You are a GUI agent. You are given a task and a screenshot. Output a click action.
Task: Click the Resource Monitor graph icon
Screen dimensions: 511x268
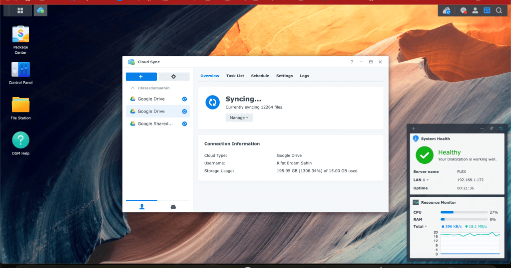point(416,202)
